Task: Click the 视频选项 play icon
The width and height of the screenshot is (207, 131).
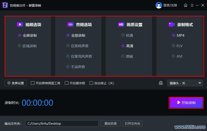Action: coord(20,24)
